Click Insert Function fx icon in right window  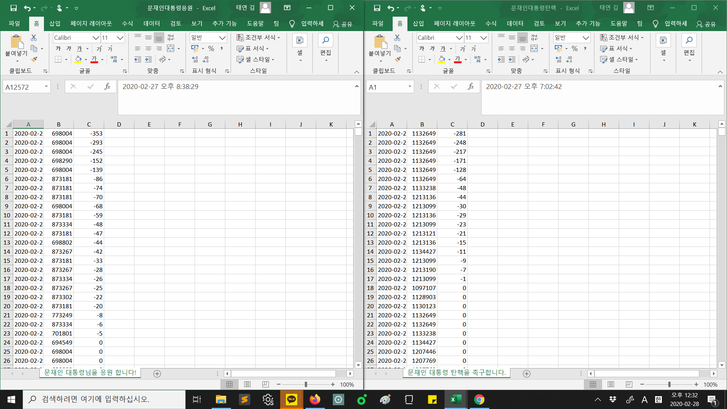coord(471,87)
